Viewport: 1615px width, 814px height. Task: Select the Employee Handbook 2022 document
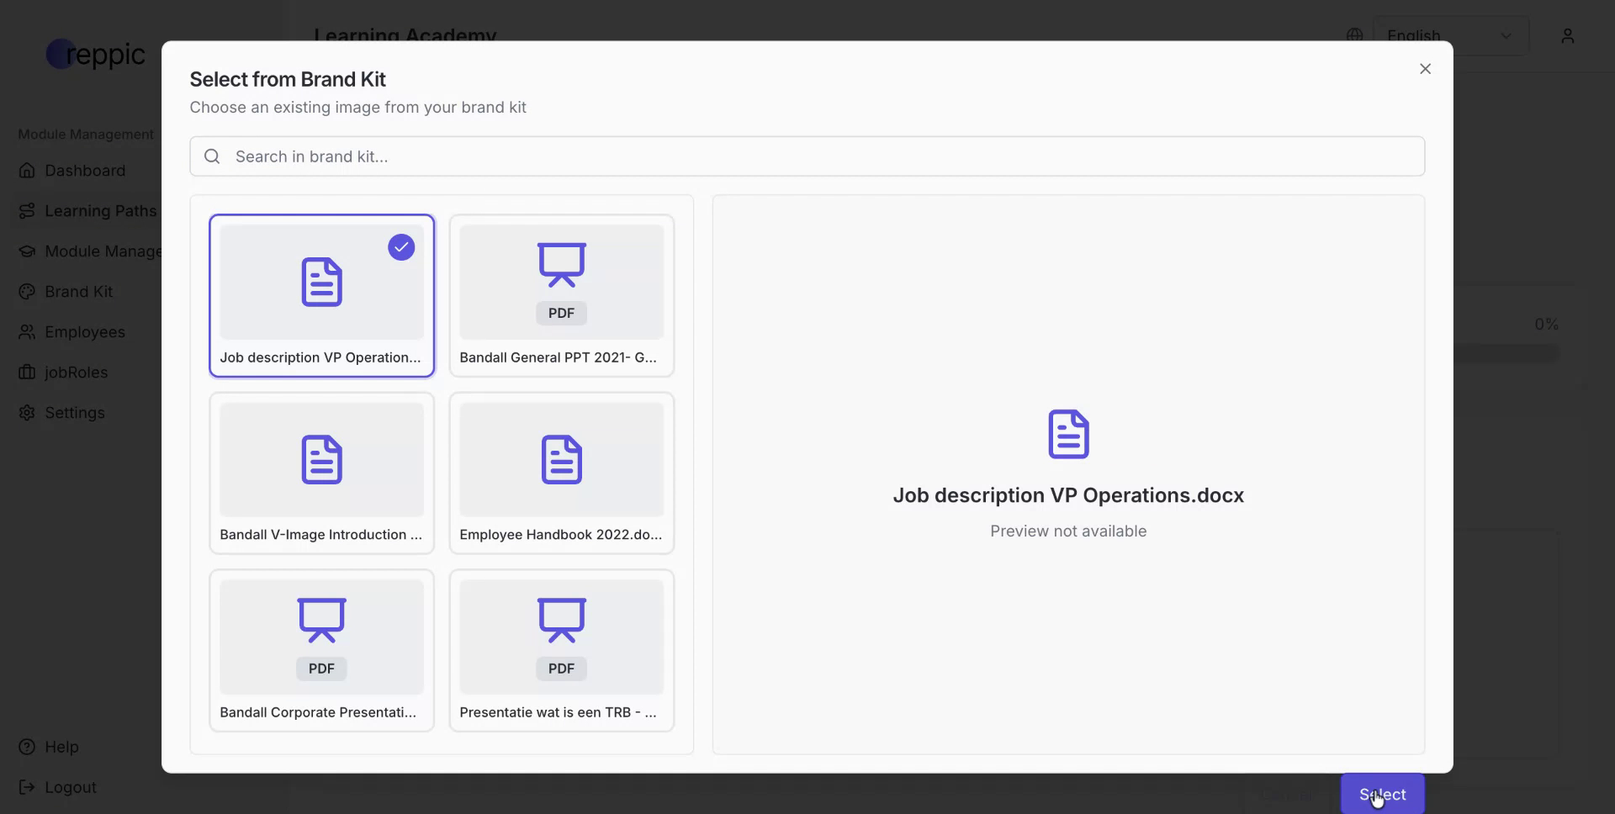pos(561,473)
